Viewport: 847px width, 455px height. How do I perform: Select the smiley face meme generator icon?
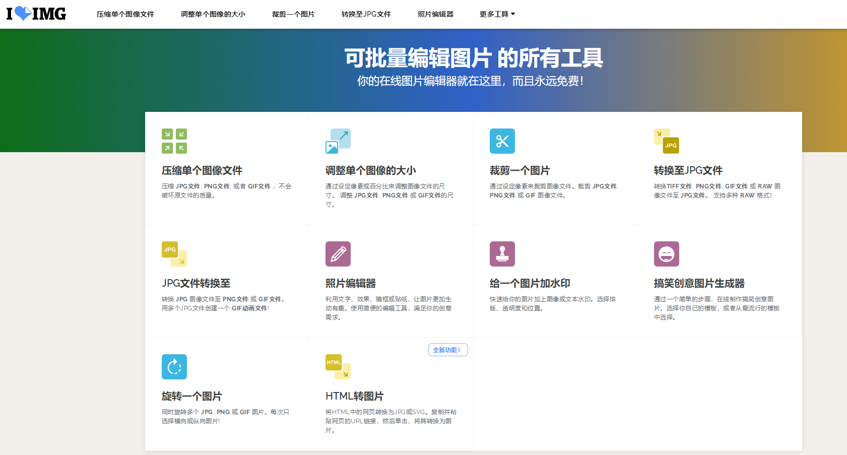pyautogui.click(x=666, y=254)
